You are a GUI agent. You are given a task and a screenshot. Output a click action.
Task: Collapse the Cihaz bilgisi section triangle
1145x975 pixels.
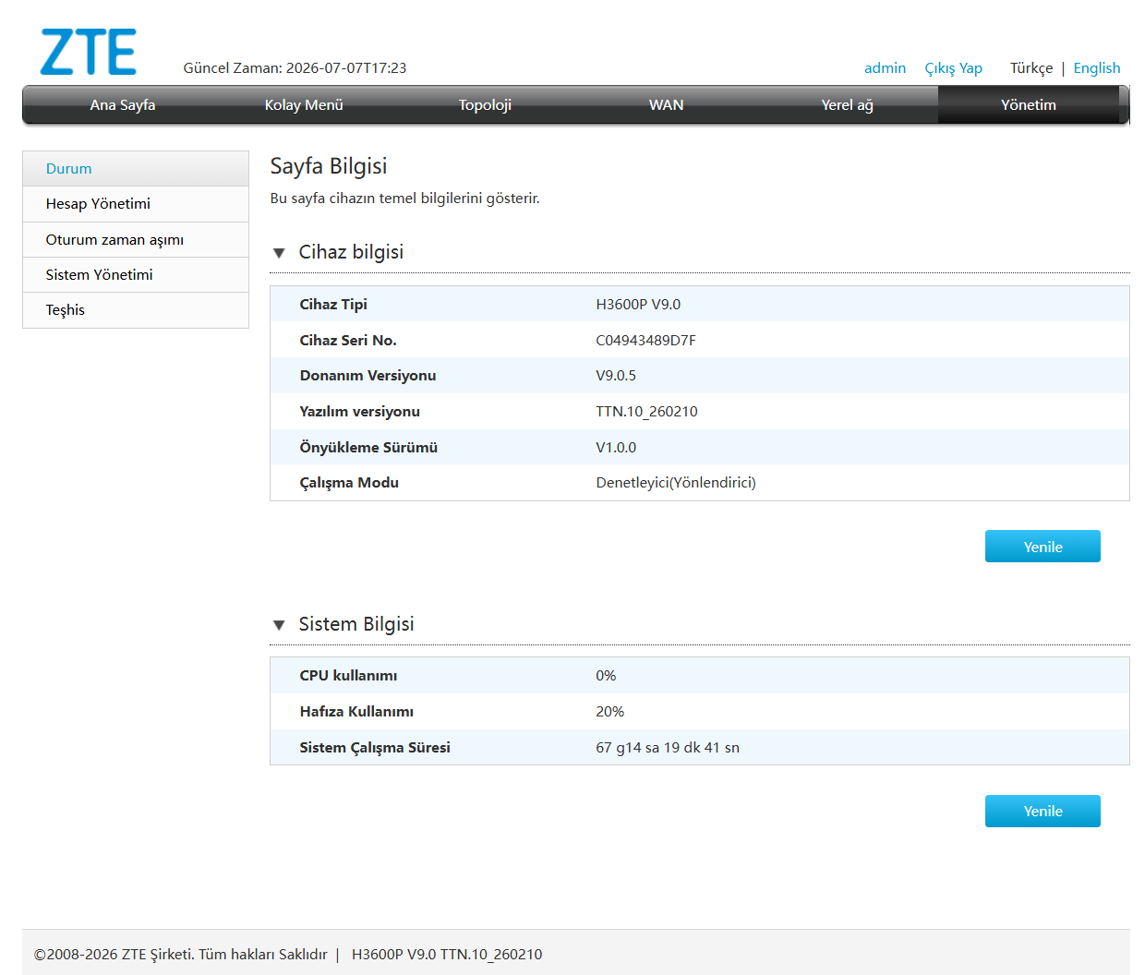279,253
